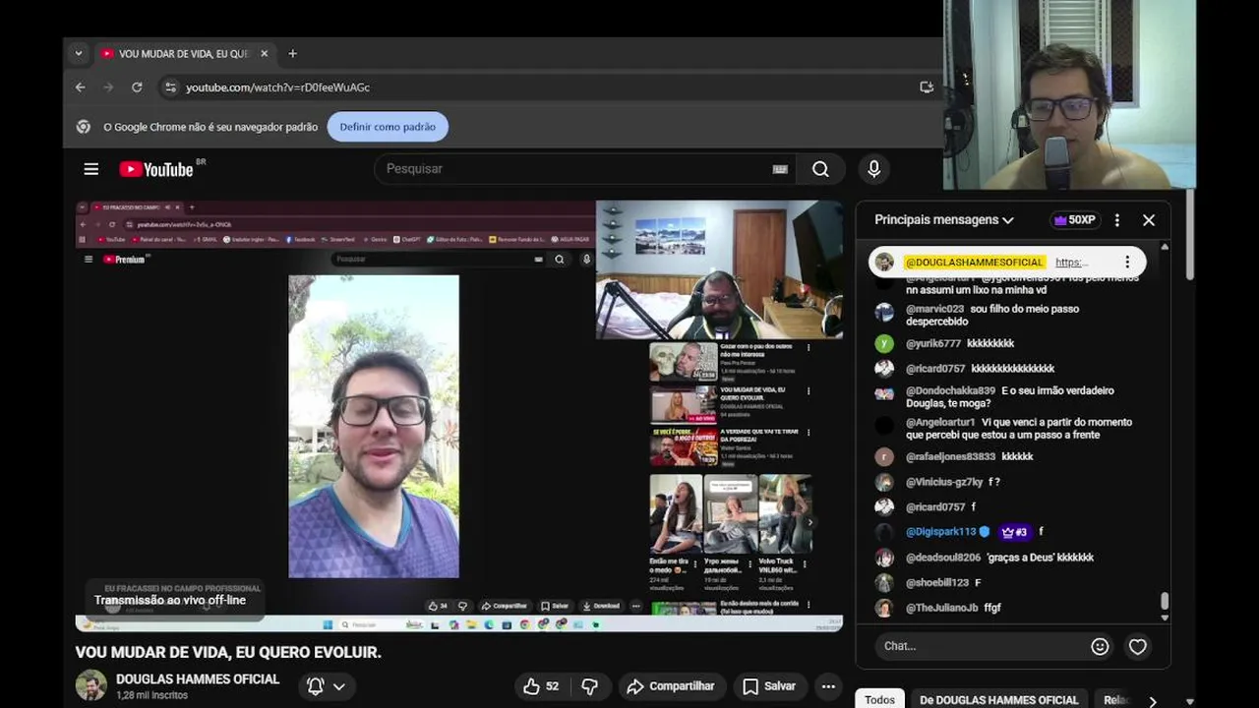Click the @shoebill123 chat username
Viewport: 1259px width, 708px height.
click(x=937, y=582)
